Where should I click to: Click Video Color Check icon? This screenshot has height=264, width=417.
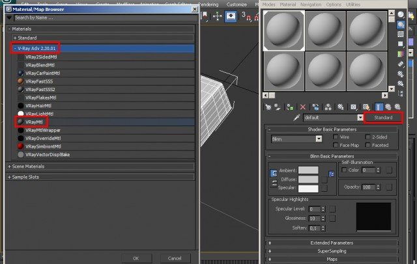click(401, 54)
